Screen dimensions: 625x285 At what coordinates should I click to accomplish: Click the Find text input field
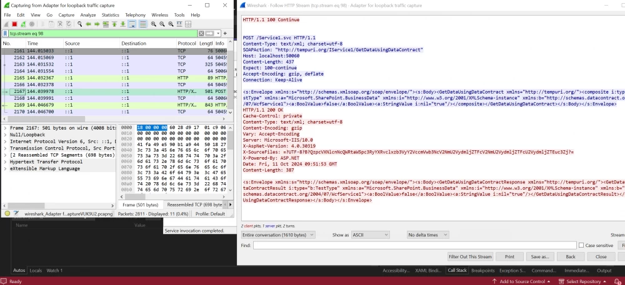414,246
